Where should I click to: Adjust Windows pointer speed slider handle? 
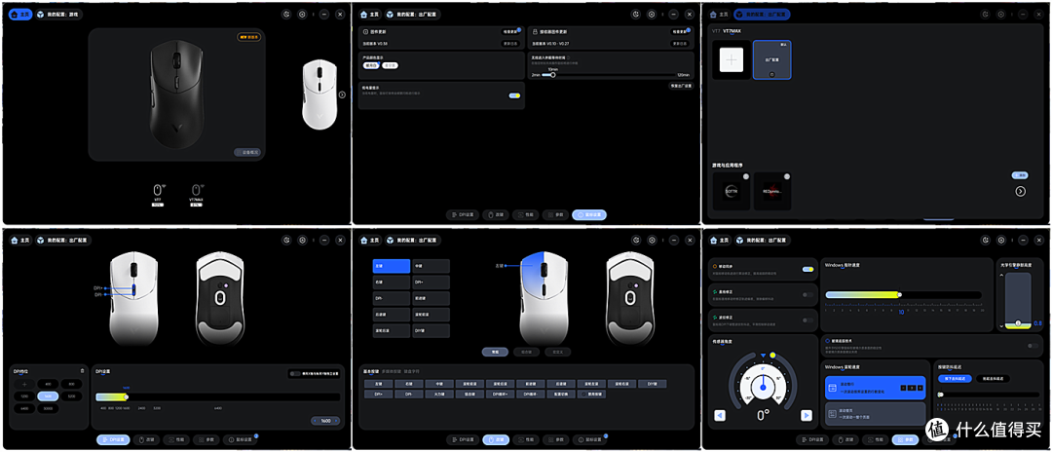900,294
